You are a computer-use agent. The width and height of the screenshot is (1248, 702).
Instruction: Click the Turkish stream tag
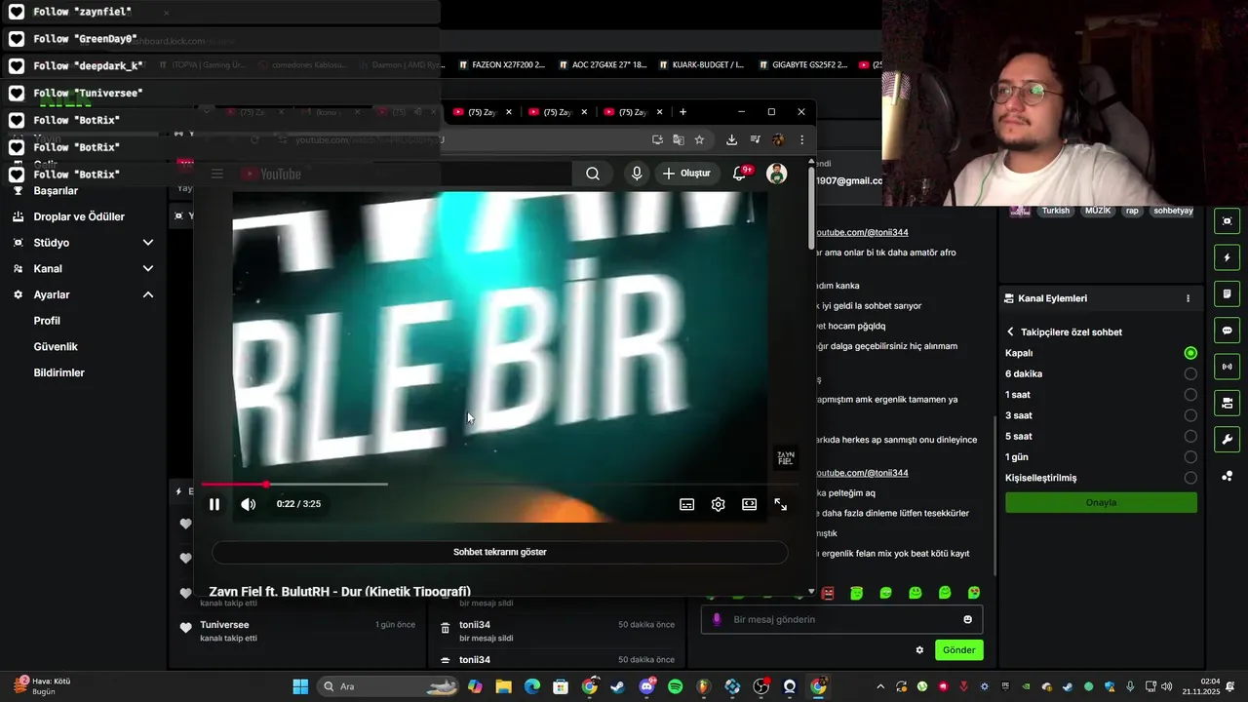(x=1056, y=211)
